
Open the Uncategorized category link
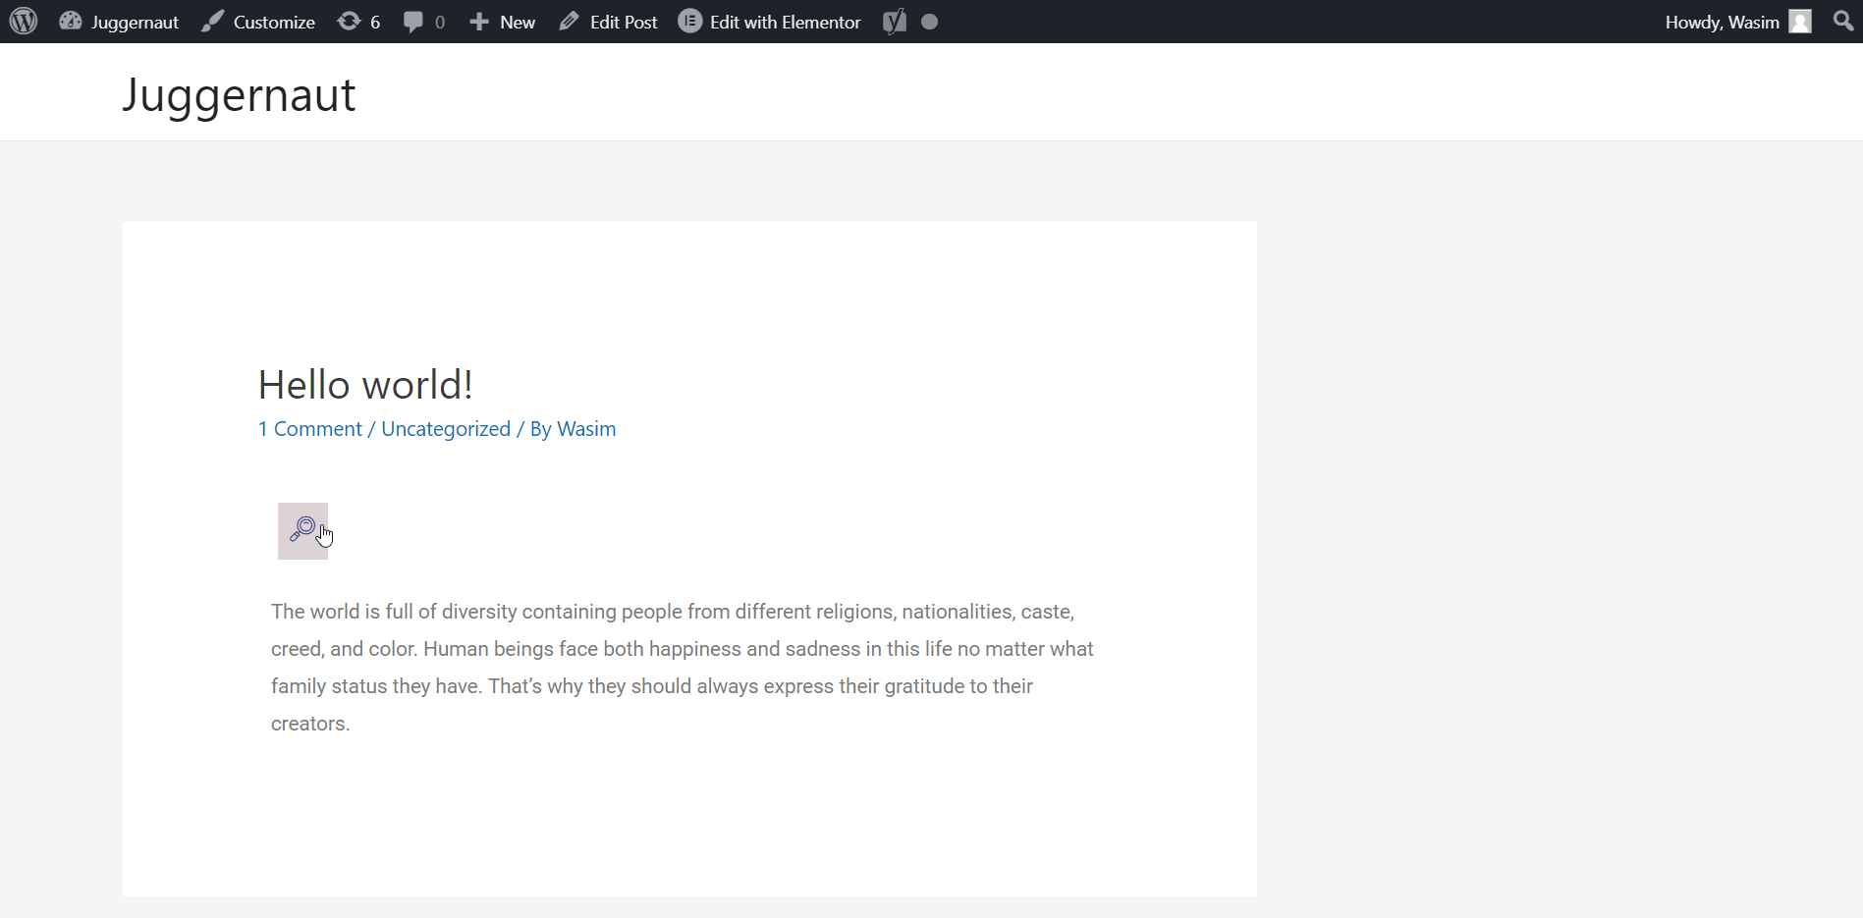pos(446,429)
